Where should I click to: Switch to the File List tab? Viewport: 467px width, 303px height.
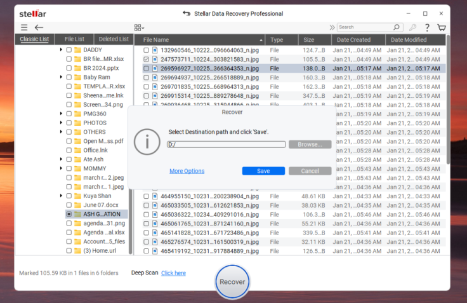(74, 39)
